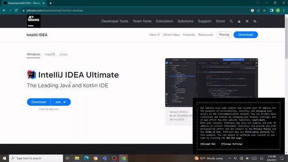Open the shopping cart icon
This screenshot has width=288, height=162.
[x=247, y=21]
